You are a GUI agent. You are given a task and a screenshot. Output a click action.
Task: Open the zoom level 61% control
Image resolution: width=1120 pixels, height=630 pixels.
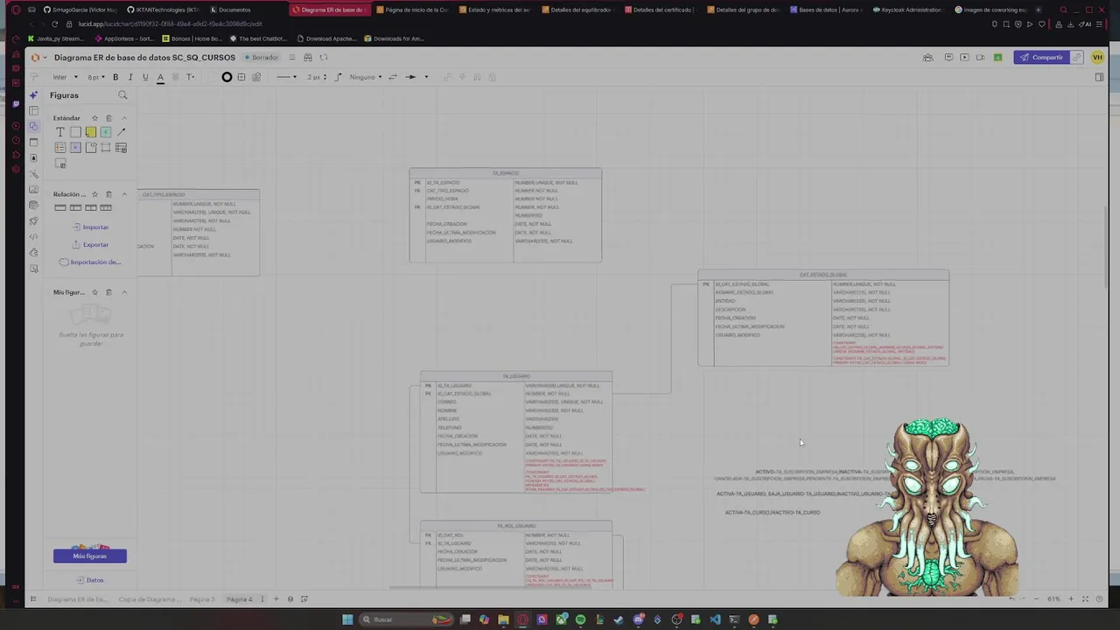pos(1053,599)
